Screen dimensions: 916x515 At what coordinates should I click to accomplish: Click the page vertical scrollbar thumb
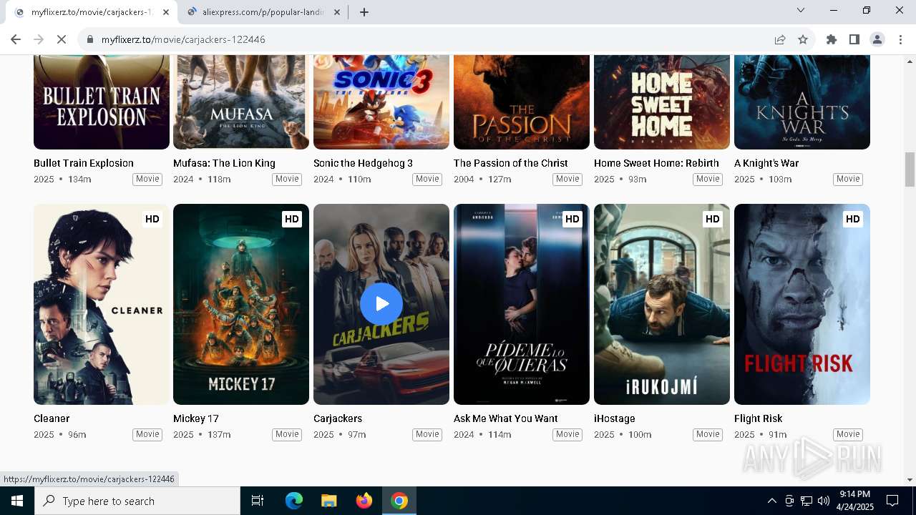(x=910, y=169)
